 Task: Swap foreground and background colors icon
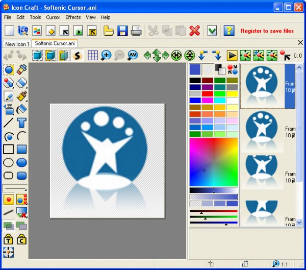(233, 69)
